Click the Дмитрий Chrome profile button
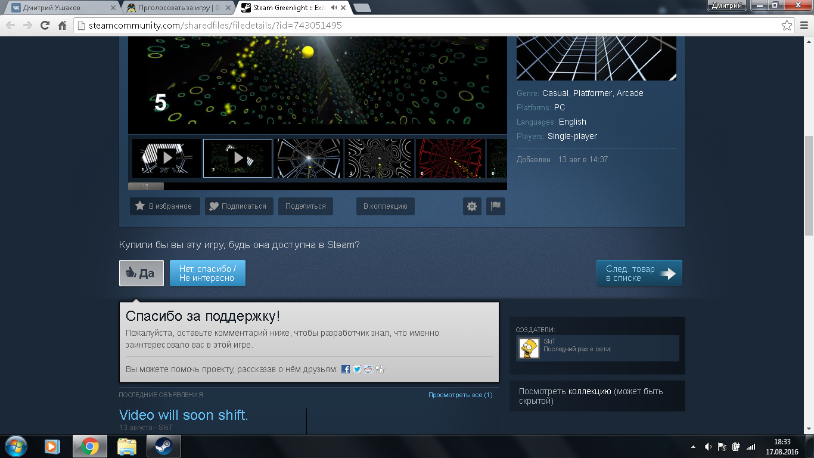Screen dimensions: 814x458 tap(727, 5)
